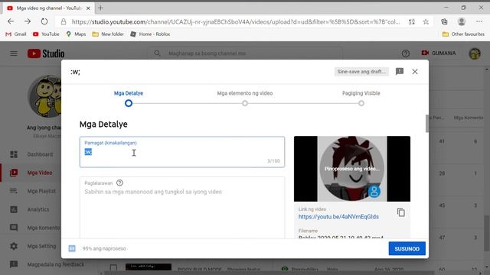This screenshot has height=275, width=490.
Task: Open the Gmail bookmark
Action: pos(16,34)
